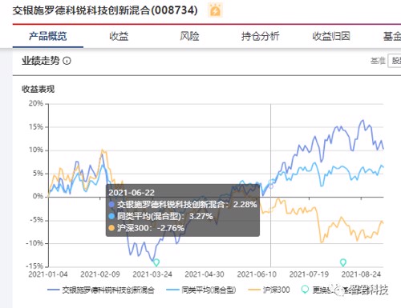Go to the 收益归因 tab
401x308 pixels.
[x=331, y=36]
